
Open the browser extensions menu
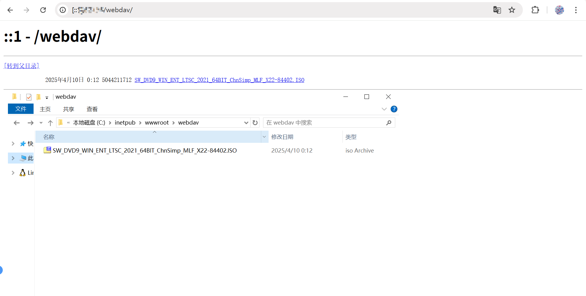[535, 10]
